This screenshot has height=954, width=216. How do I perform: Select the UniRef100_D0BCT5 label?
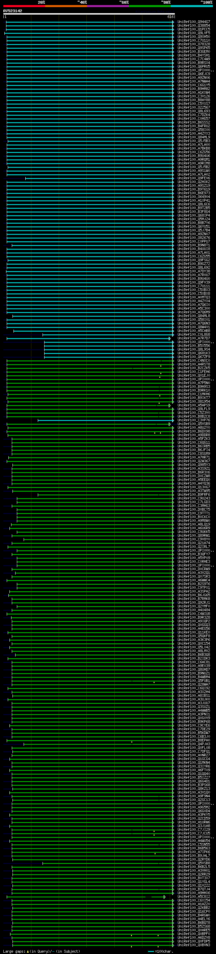point(194,510)
